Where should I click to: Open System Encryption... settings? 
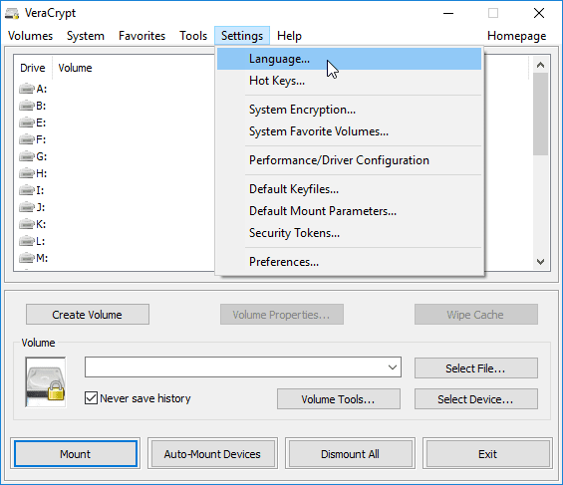tap(349, 110)
